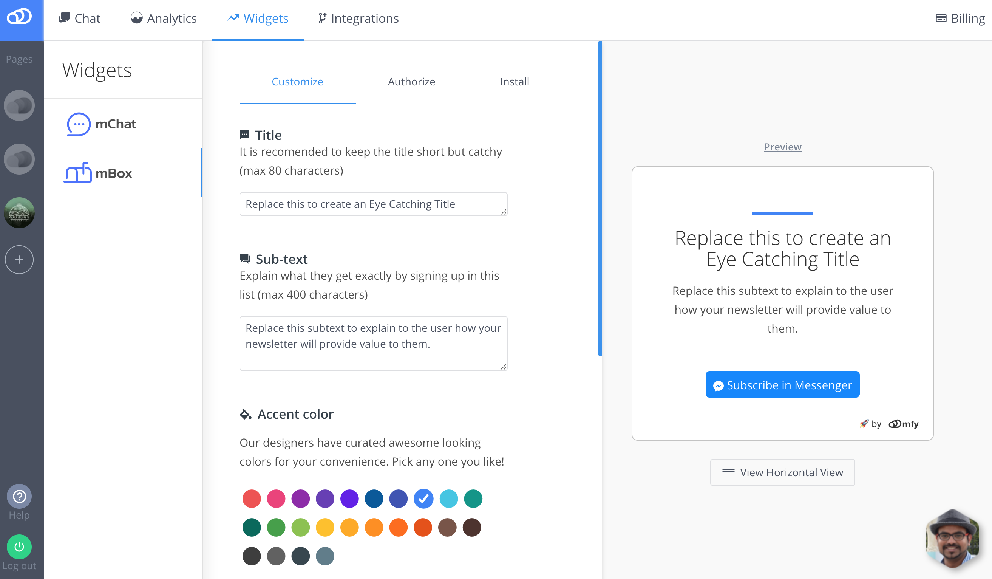Open the Integrations tab

[358, 18]
